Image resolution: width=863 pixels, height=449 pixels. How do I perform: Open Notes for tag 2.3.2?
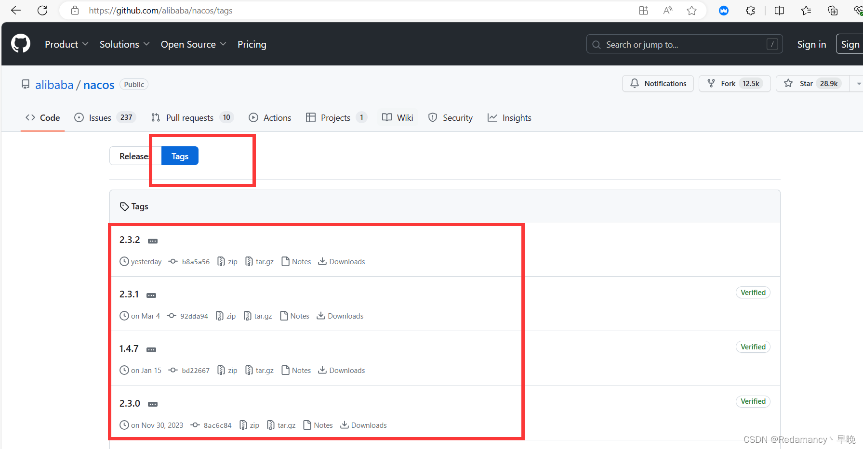tap(296, 262)
